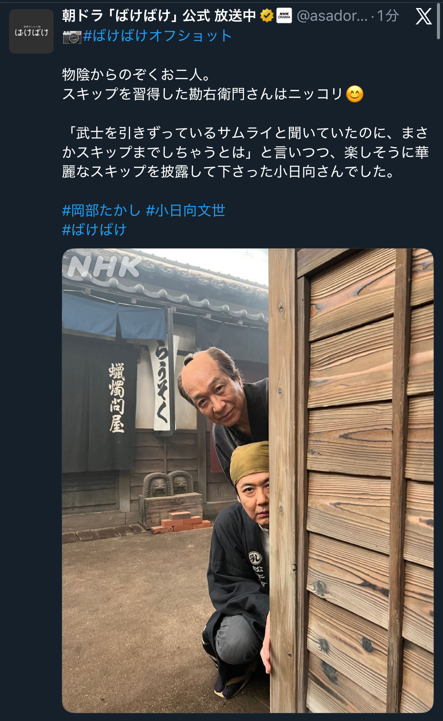This screenshot has height=721, width=443.
Task: Click the gold verified badge
Action: pyautogui.click(x=267, y=16)
